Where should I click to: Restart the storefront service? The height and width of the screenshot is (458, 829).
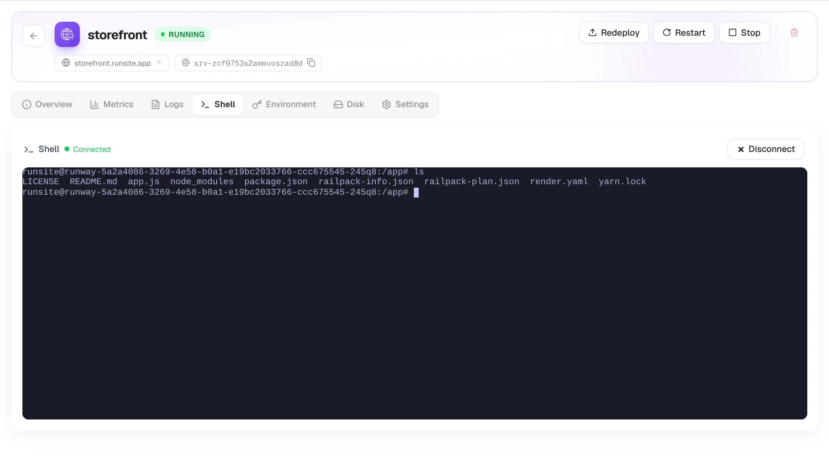click(684, 33)
